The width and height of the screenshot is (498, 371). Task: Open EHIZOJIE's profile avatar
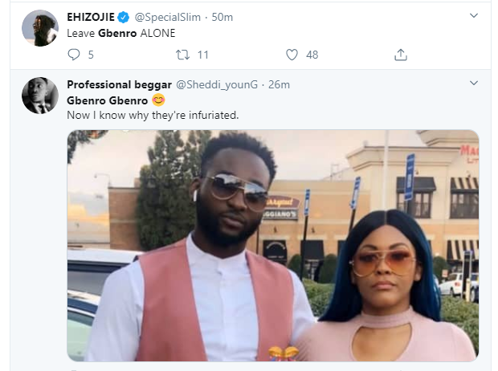pos(40,28)
